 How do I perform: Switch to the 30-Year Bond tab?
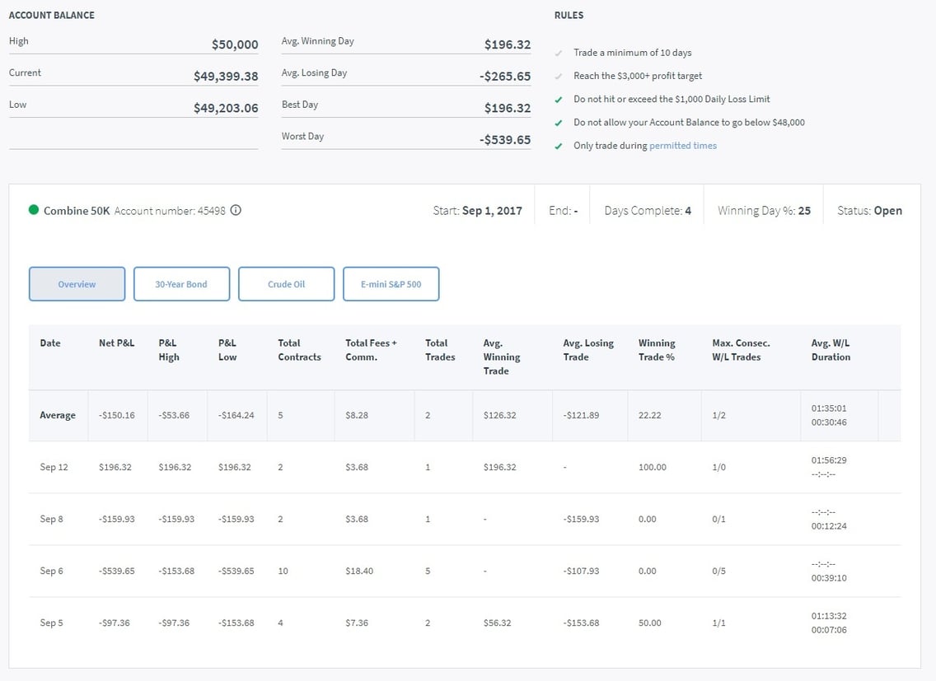pyautogui.click(x=181, y=284)
